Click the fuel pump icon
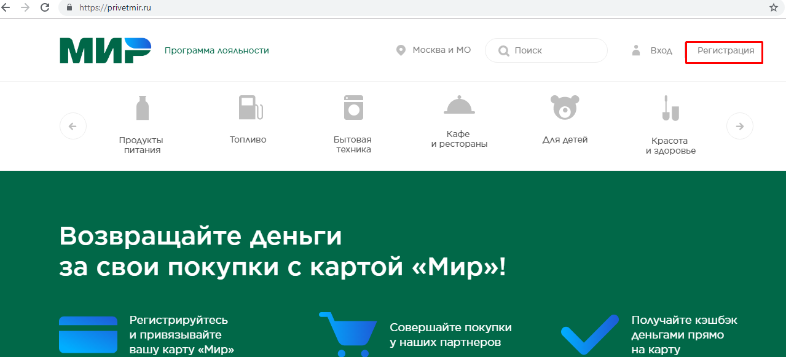The image size is (786, 357). [251, 108]
